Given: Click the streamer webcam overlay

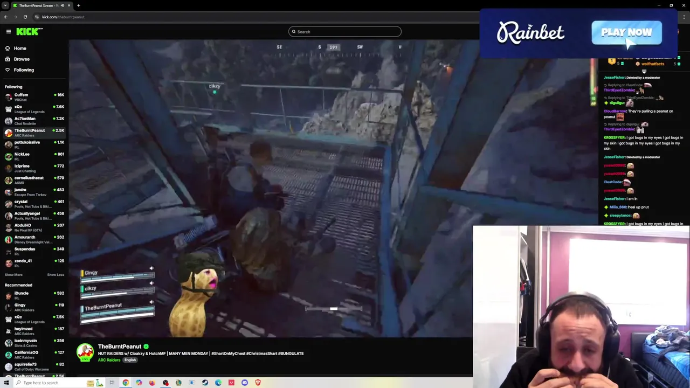Looking at the screenshot, I should (x=581, y=307).
